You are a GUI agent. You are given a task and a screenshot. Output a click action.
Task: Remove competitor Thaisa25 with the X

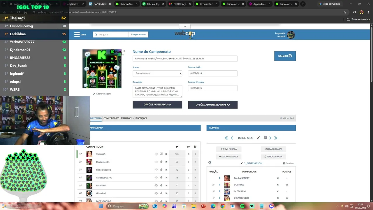(x=166, y=154)
